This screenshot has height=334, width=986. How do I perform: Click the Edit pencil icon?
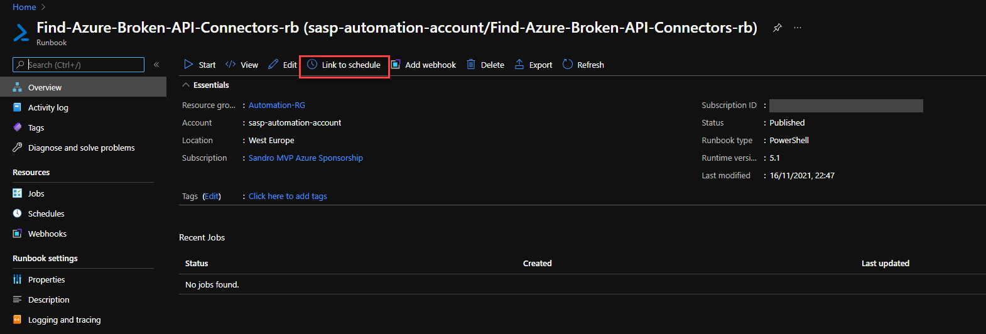273,65
